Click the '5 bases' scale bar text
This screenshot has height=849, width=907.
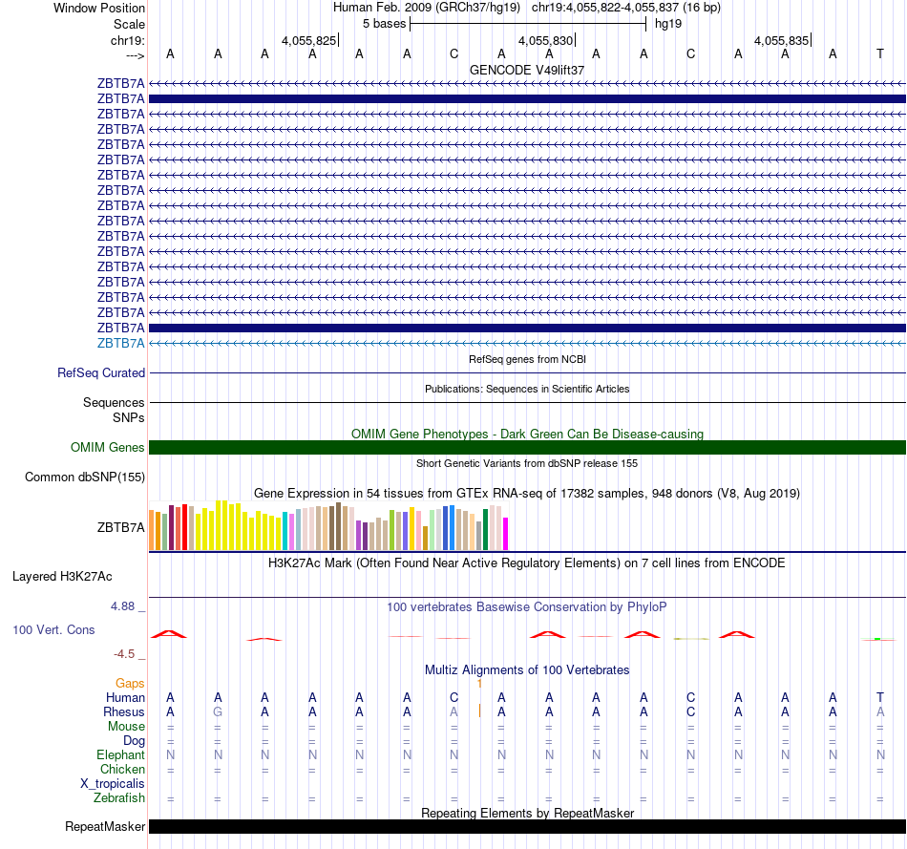point(384,24)
